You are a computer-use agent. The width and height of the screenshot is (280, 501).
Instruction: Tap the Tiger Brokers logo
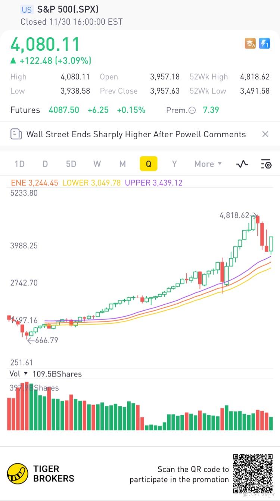(18, 474)
